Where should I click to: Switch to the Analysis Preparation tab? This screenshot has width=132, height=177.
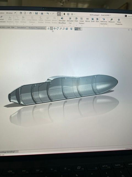coord(37,28)
